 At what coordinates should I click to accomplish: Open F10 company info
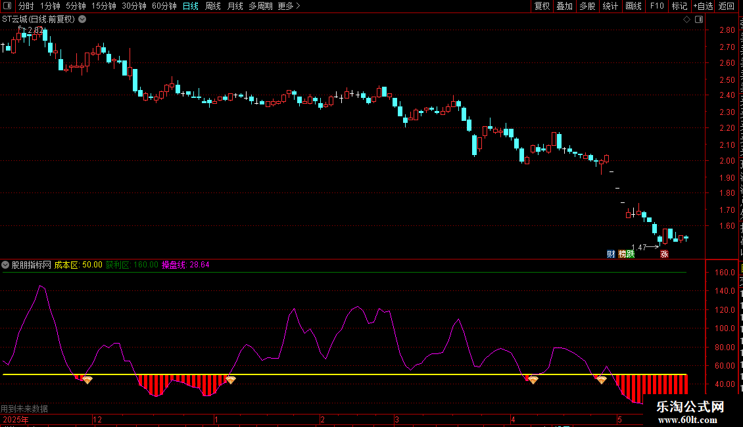[x=657, y=6]
